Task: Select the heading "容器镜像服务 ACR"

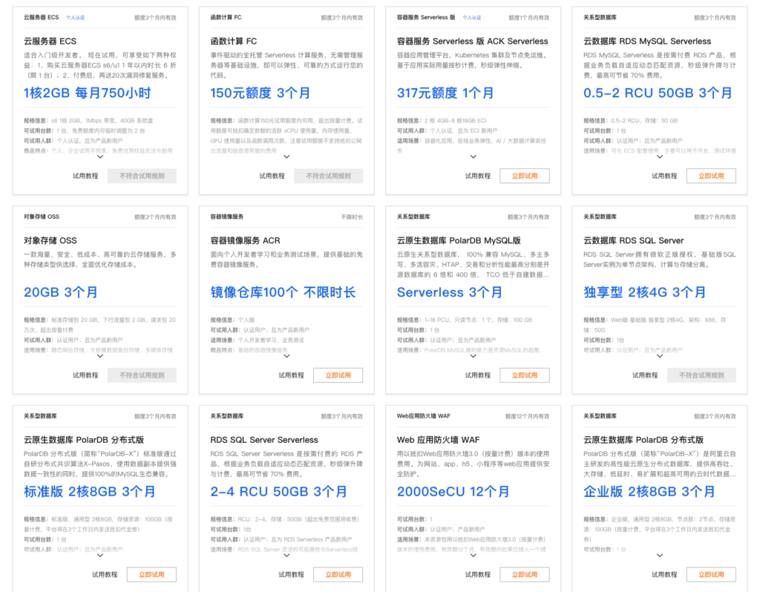Action: point(245,240)
